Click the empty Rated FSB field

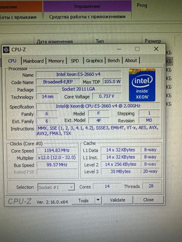[57, 172]
